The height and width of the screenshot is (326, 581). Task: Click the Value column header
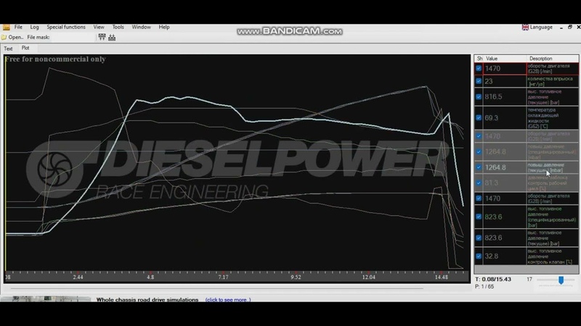click(505, 59)
